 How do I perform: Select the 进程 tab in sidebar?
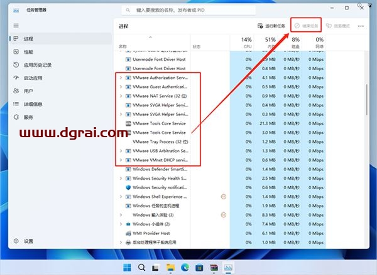click(60, 39)
